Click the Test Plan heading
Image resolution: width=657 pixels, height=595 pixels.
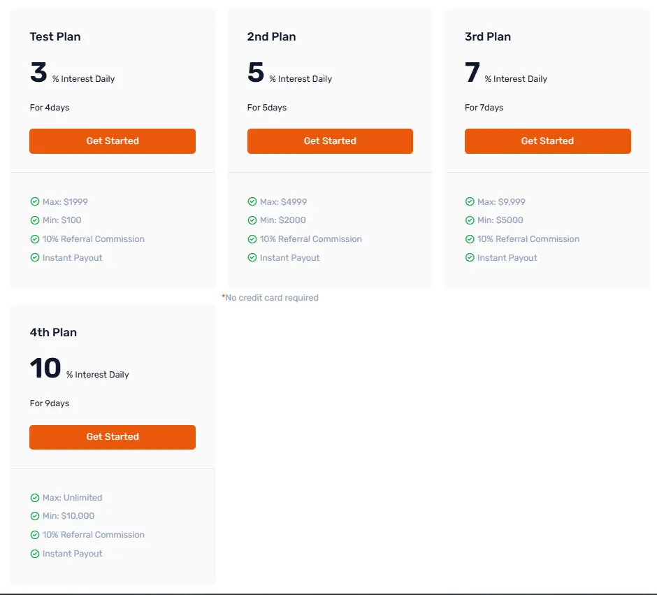tap(55, 37)
